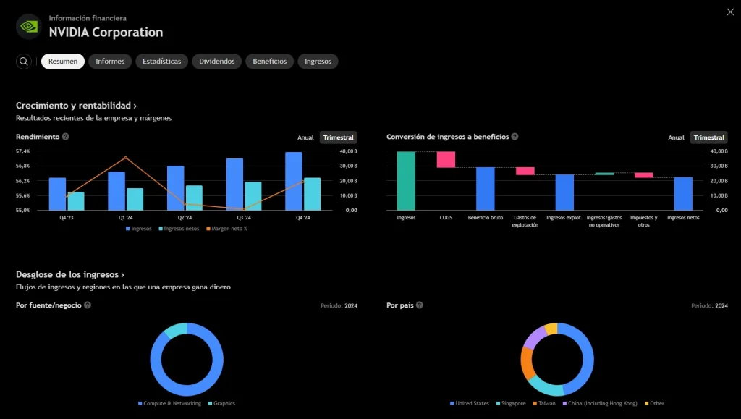The width and height of the screenshot is (741, 419).
Task: Toggle Margen neto % legend entry
Action: pos(226,229)
